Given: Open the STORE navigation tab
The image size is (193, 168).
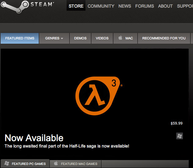Looking at the screenshot, I should 76,6.
